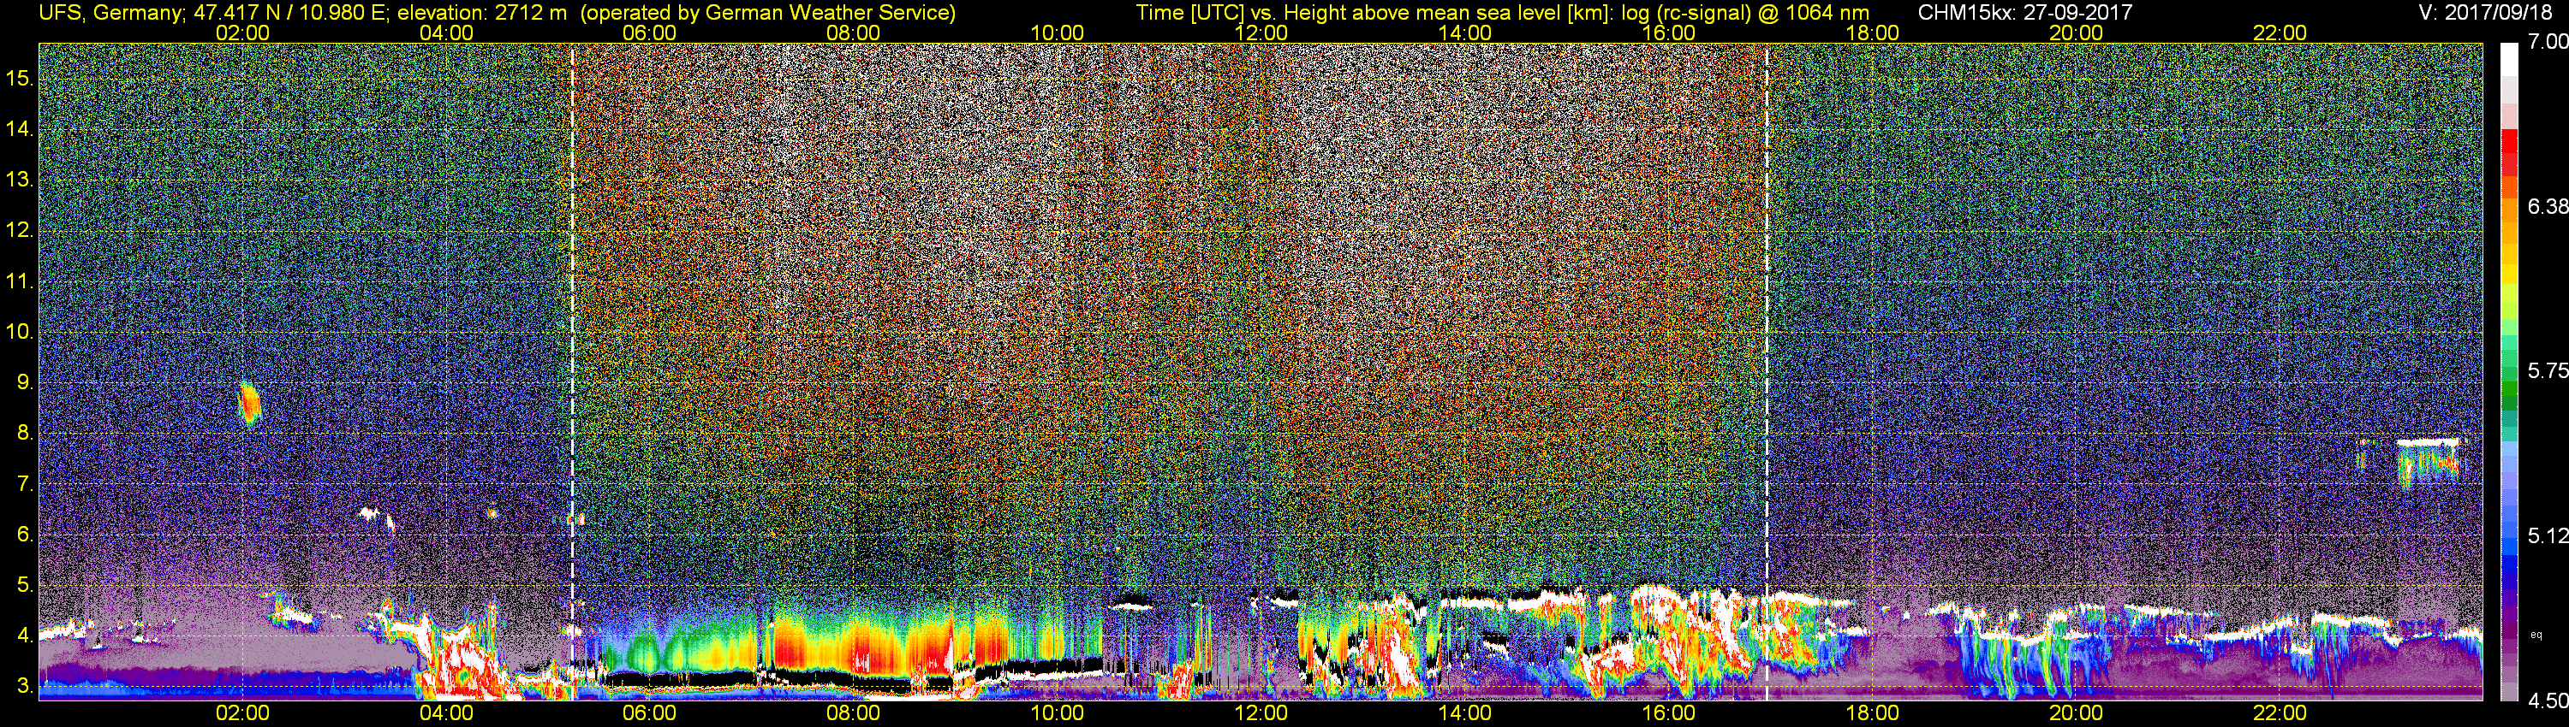The width and height of the screenshot is (2569, 727).
Task: Click the white dashed vertical line before 06:00
Action: click(x=572, y=370)
